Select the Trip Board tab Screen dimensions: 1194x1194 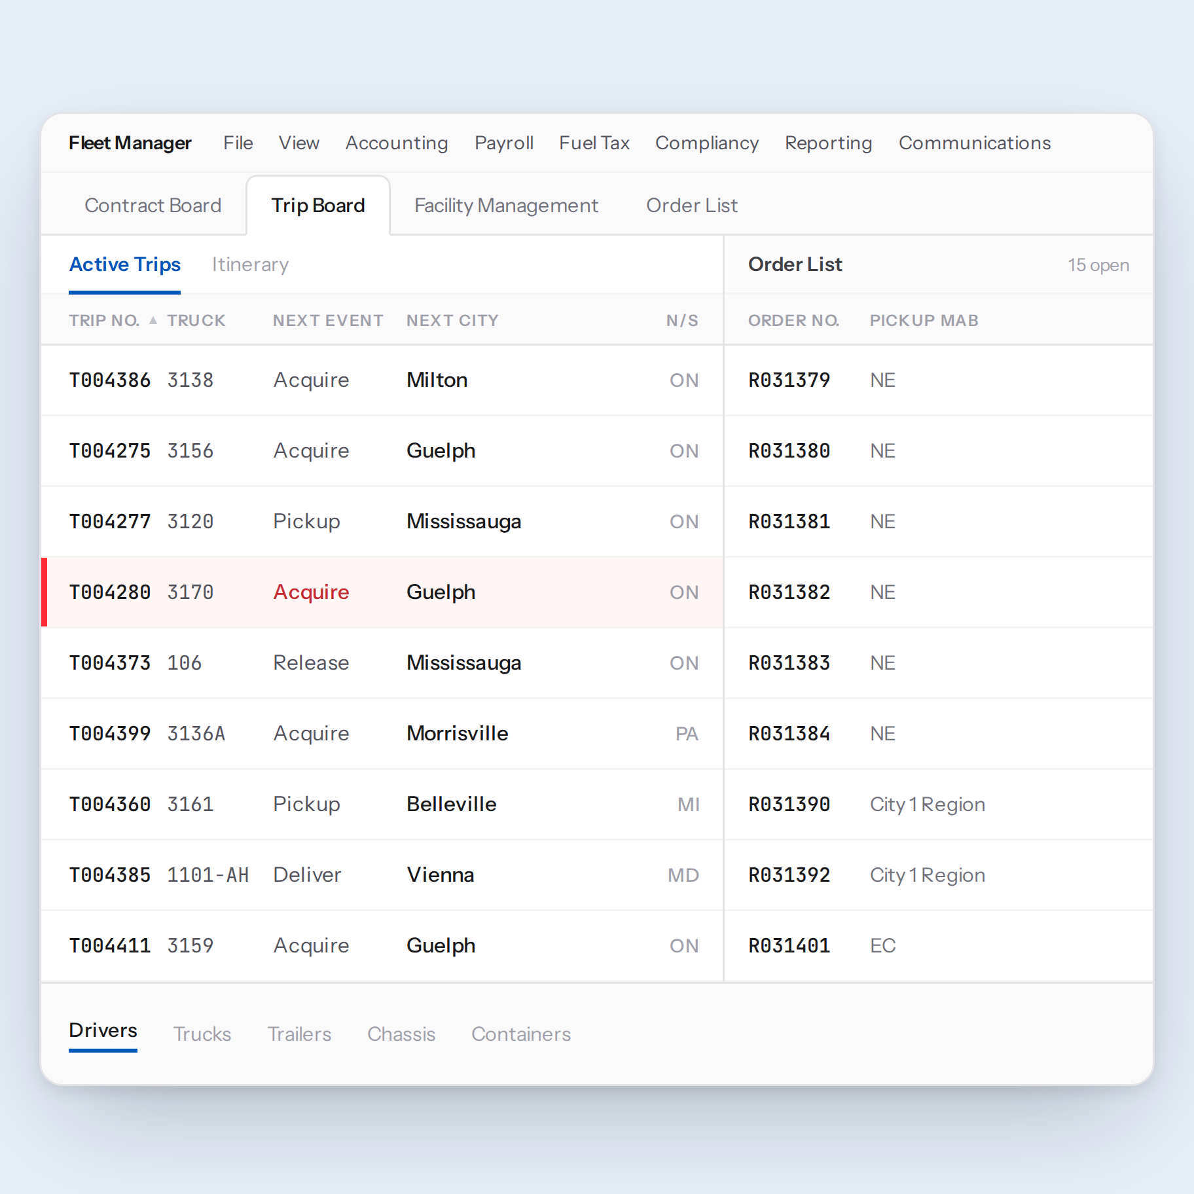[x=318, y=206]
